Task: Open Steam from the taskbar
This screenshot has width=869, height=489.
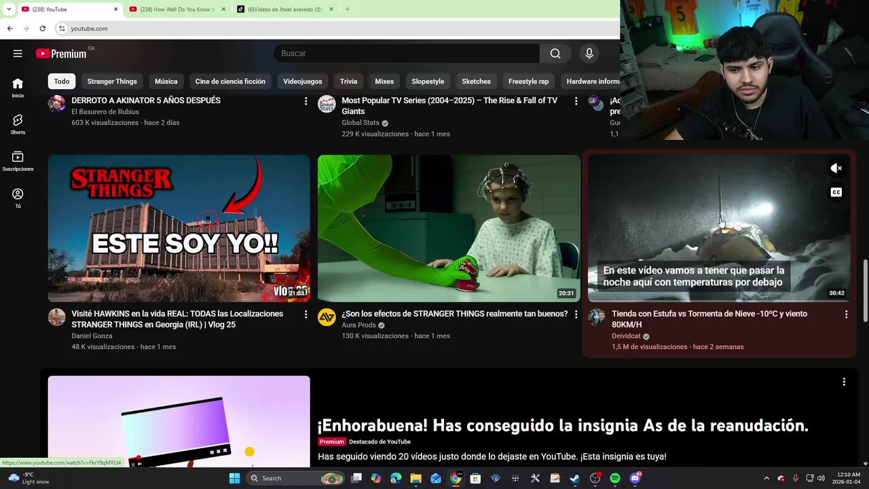Action: pyautogui.click(x=574, y=478)
